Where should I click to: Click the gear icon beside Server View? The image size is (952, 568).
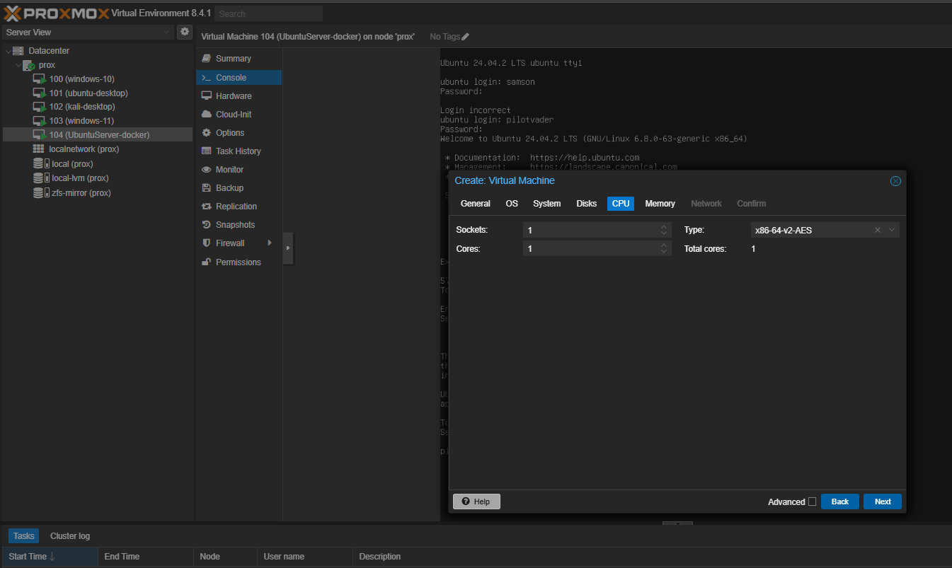(185, 32)
